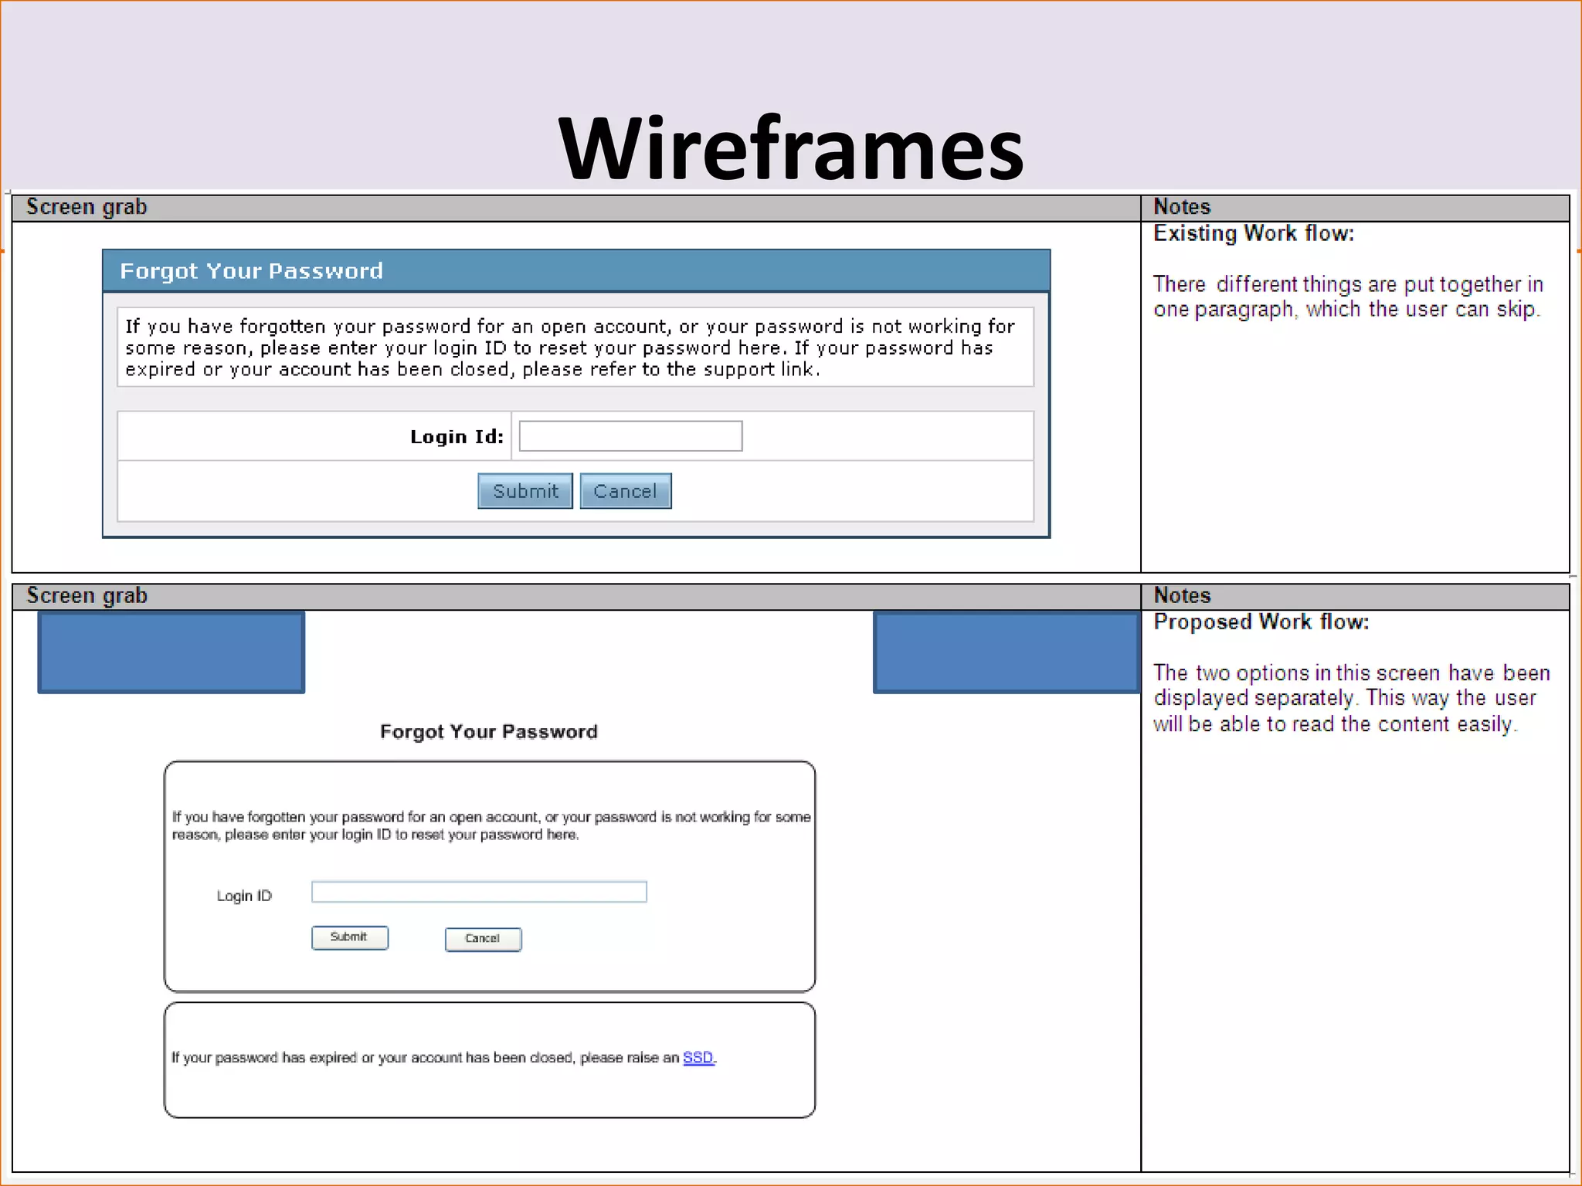Click the small Cancel button in the proposed wireframe
This screenshot has height=1186, width=1582.
point(483,939)
